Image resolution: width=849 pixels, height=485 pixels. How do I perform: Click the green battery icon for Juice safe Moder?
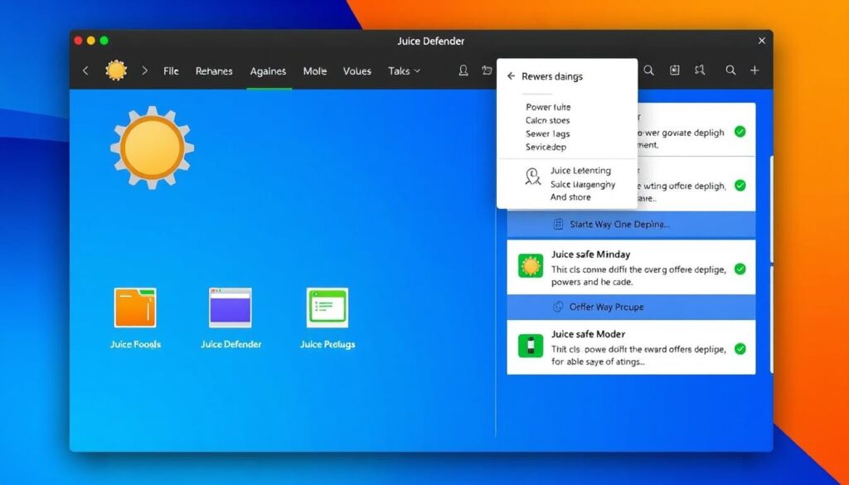531,346
